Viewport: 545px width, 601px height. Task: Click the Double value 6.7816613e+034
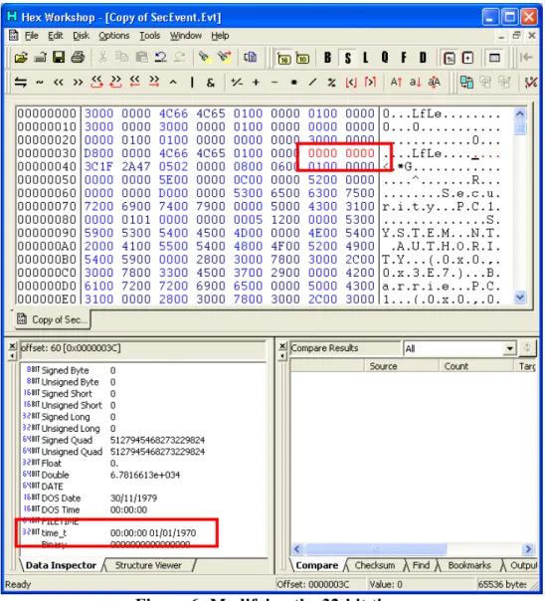tap(145, 475)
